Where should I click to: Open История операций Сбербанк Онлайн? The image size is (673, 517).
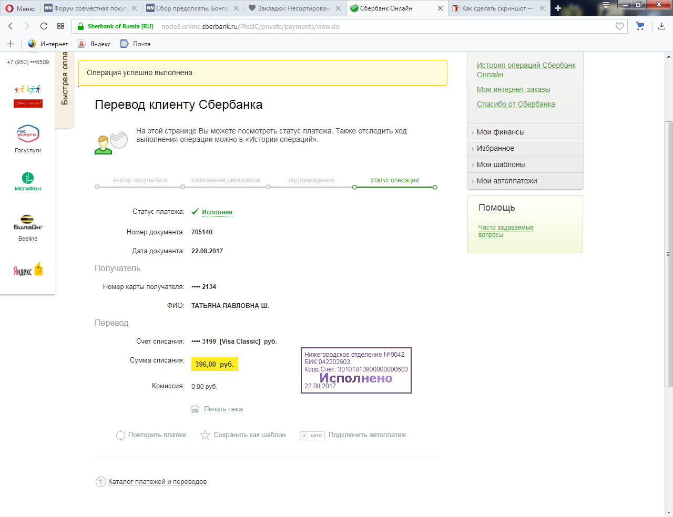526,70
